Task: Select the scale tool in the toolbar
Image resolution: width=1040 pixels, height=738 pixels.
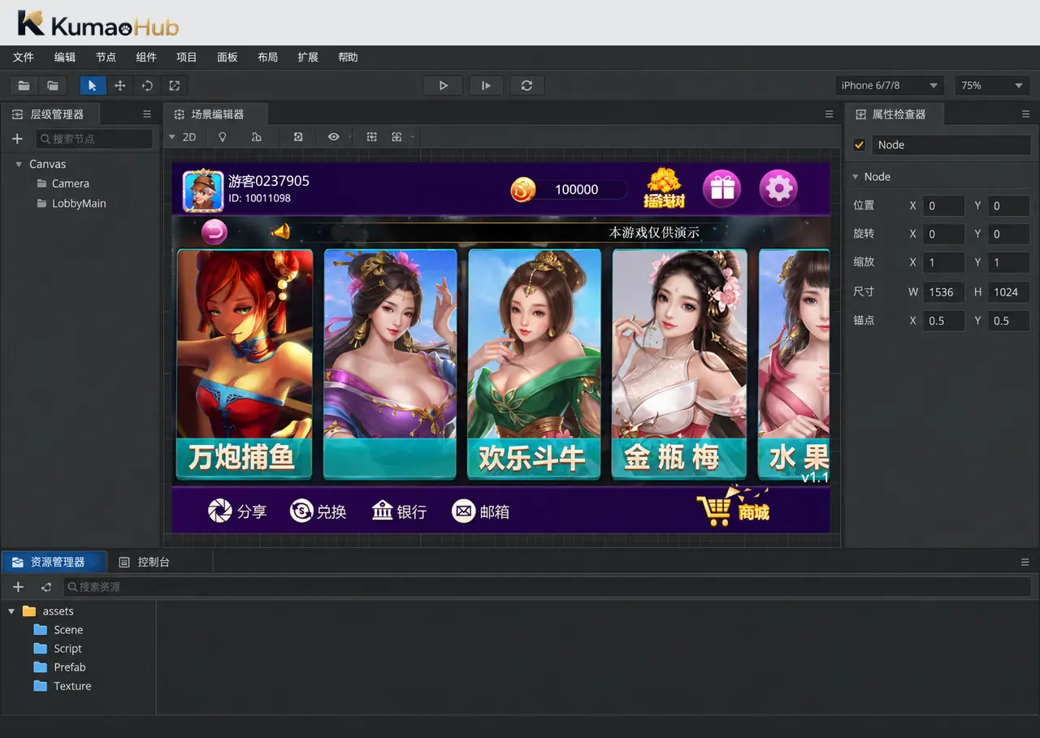Action: click(175, 85)
